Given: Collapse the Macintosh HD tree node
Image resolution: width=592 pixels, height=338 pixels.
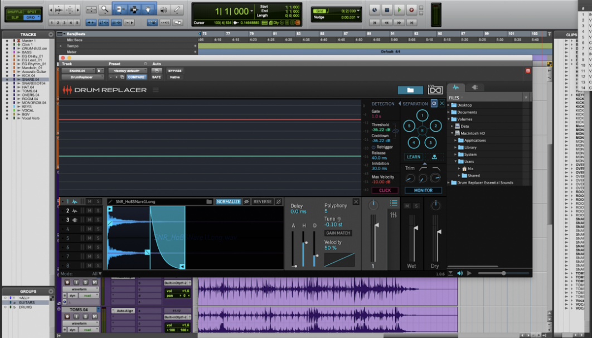Looking at the screenshot, I should click(x=452, y=133).
